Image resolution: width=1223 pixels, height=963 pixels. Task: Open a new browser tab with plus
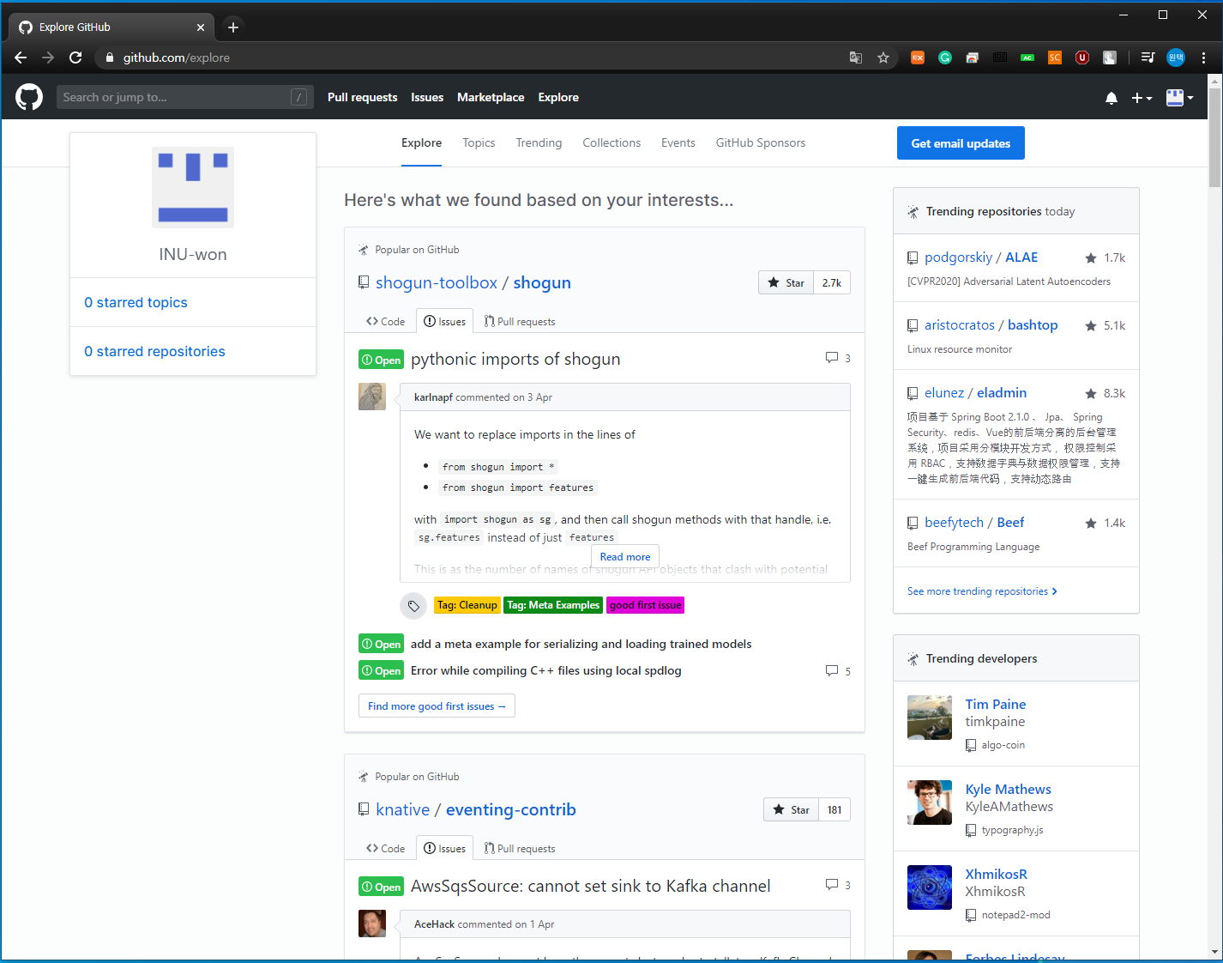pos(233,27)
